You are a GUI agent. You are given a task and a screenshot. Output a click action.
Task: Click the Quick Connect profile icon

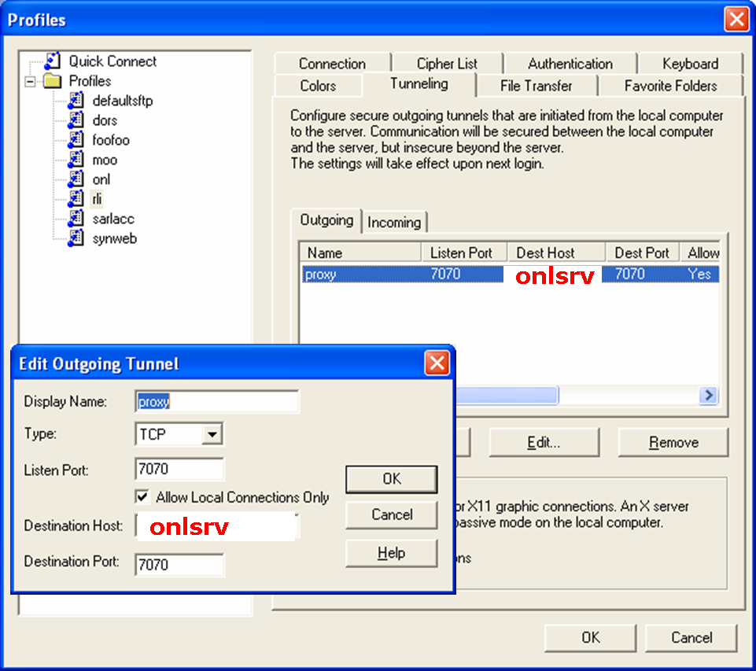(x=52, y=61)
